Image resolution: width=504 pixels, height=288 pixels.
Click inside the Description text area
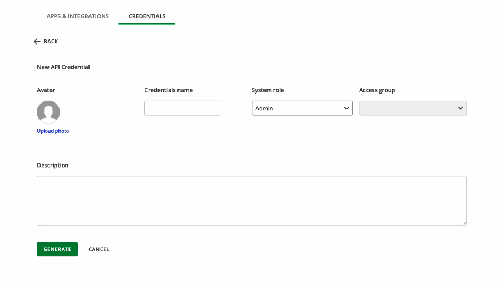[251, 201]
